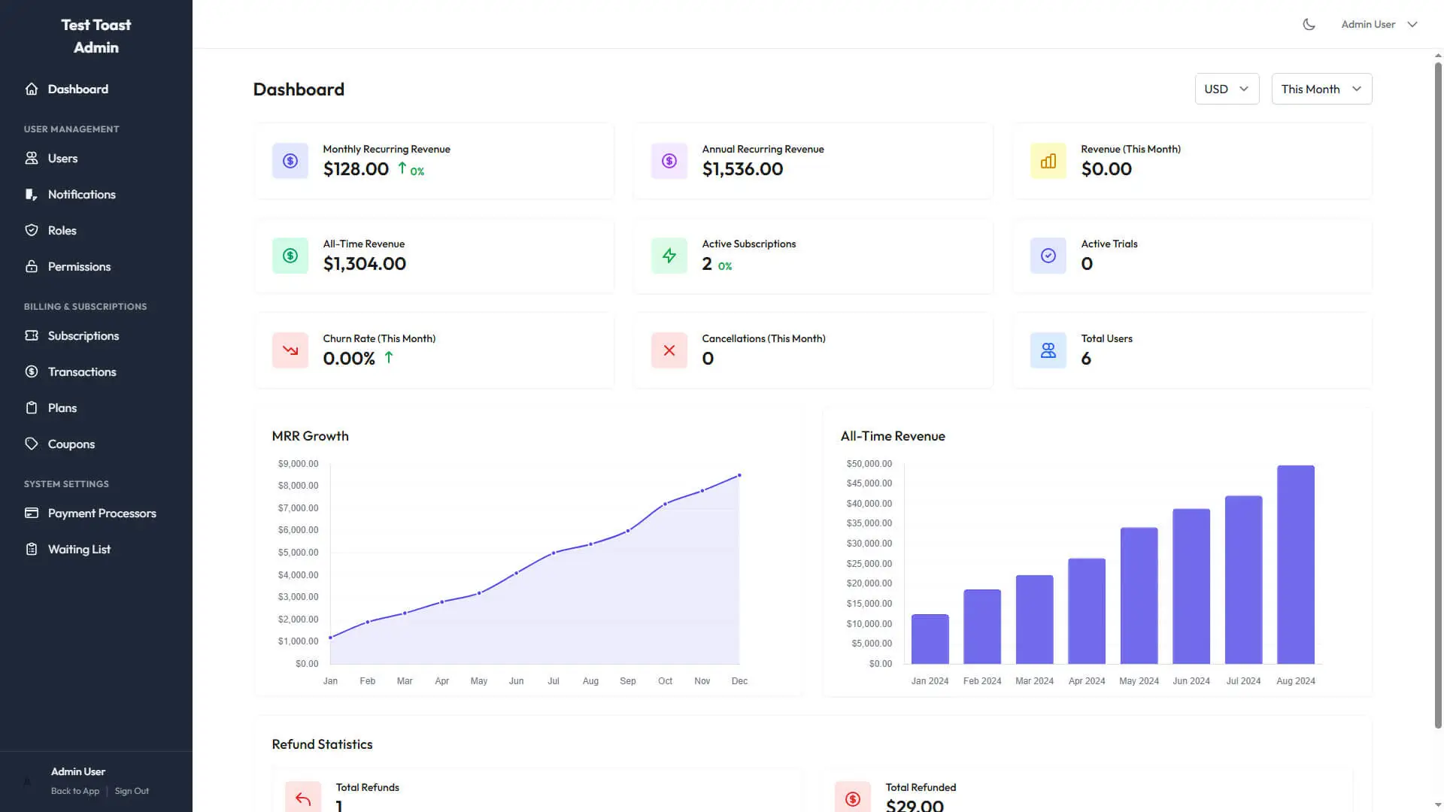Screen dimensions: 1444x812
Task: Select the Transactions dollar icon
Action: coord(32,371)
